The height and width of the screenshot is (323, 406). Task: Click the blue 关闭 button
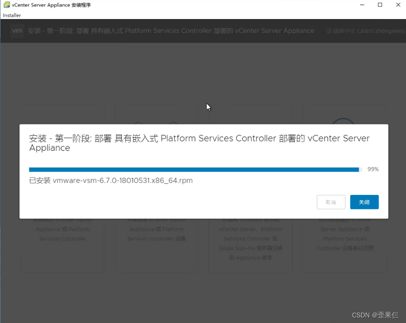[364, 202]
